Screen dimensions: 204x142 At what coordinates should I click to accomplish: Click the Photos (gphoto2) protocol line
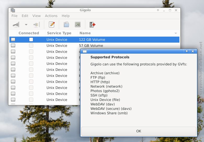pos(105,91)
